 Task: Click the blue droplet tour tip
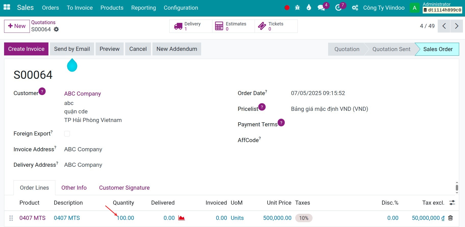[x=72, y=65]
